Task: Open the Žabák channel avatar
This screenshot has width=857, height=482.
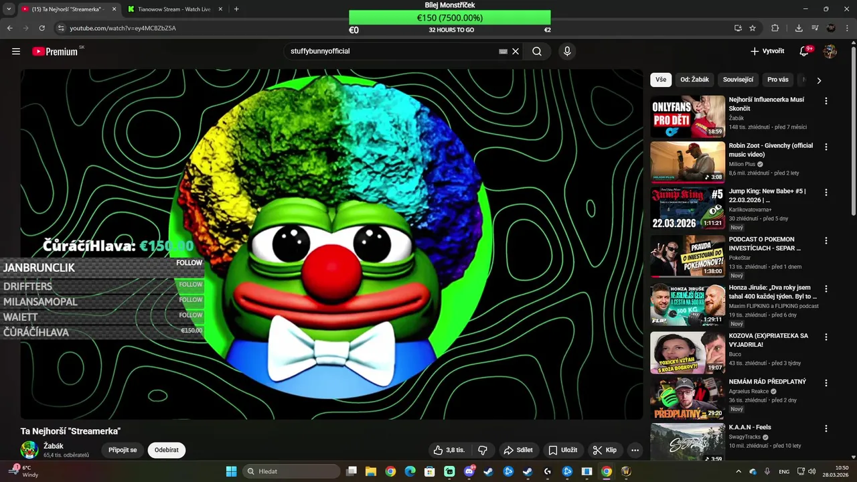Action: pos(29,450)
